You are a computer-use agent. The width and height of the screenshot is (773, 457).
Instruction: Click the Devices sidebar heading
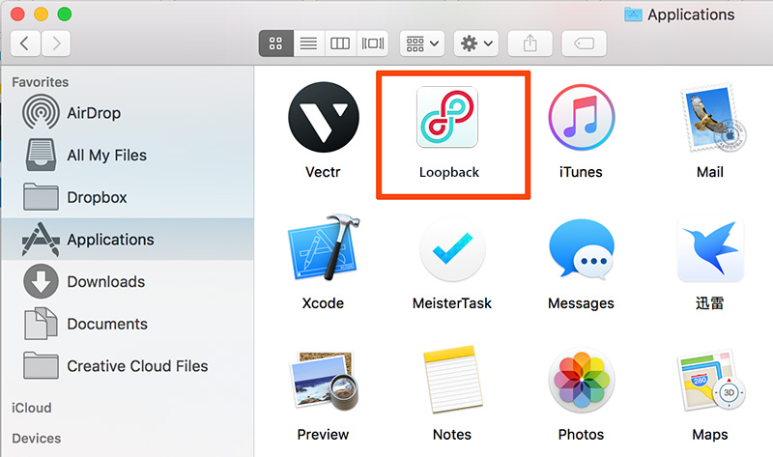[x=37, y=439]
